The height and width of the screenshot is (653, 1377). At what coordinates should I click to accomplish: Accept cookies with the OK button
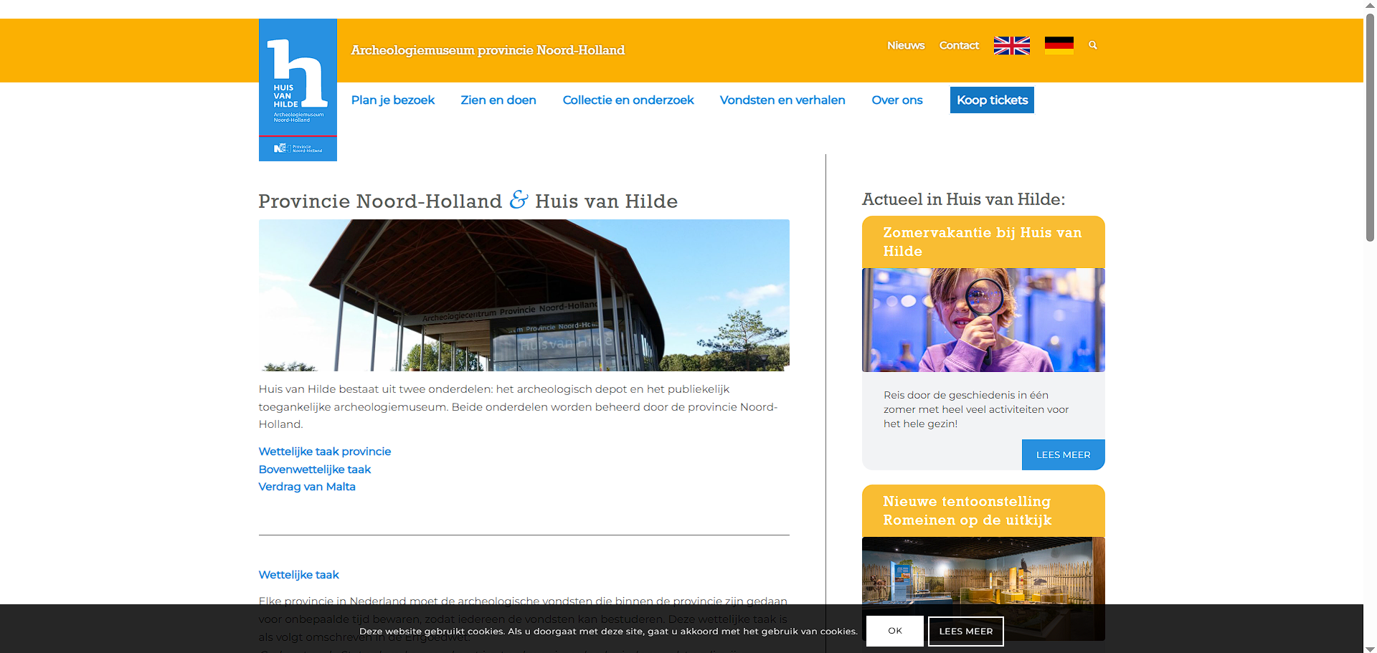894,631
